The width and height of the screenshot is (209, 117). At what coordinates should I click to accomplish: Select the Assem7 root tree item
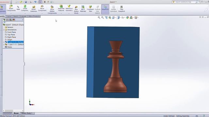[13, 25]
